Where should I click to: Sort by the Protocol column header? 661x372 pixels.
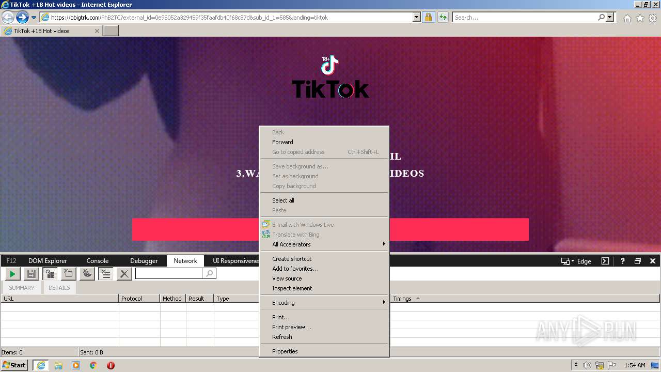tap(139, 299)
